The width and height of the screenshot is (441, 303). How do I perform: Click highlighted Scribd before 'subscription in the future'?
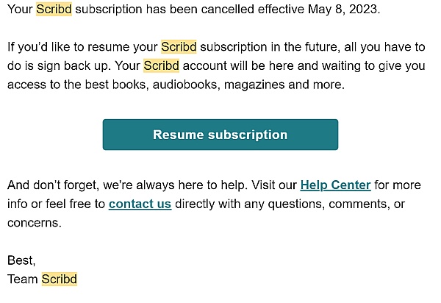pos(179,47)
